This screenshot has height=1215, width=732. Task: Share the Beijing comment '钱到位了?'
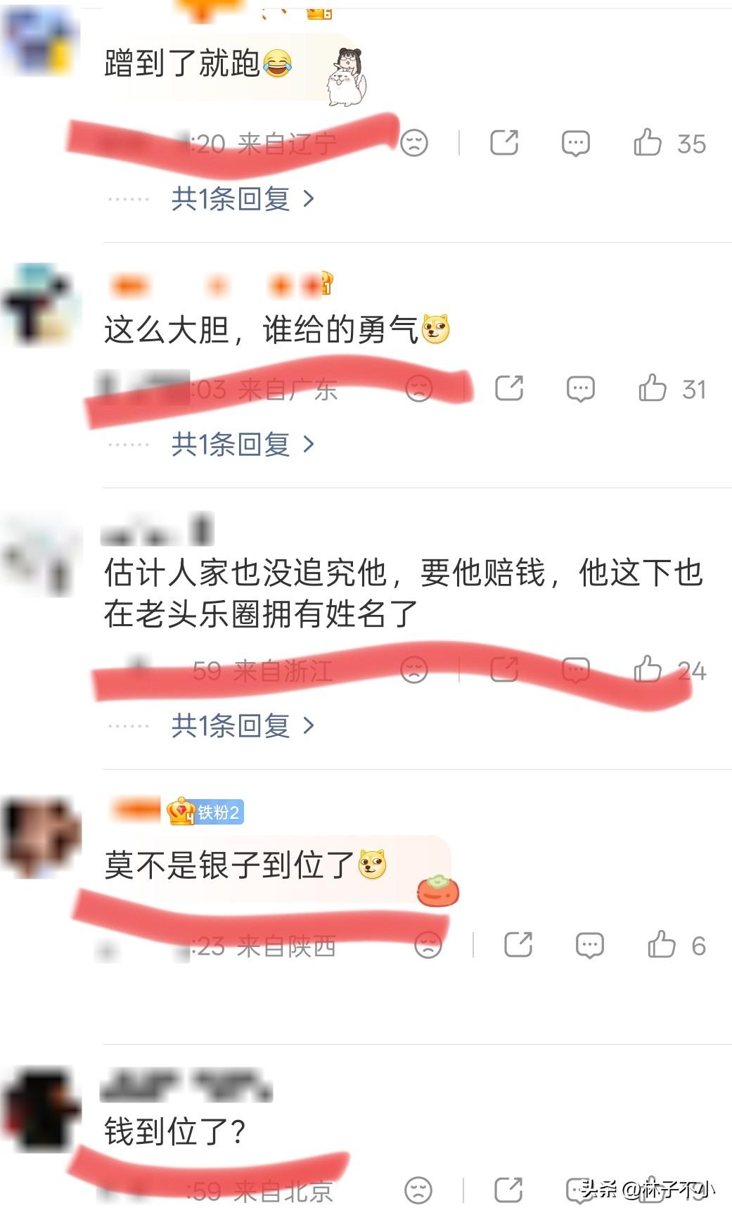tap(508, 1190)
